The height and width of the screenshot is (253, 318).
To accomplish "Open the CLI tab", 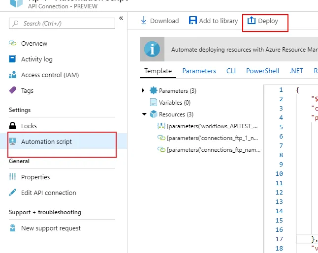I will (231, 71).
